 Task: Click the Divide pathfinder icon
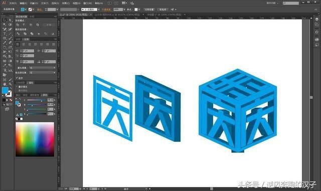coord(18,34)
